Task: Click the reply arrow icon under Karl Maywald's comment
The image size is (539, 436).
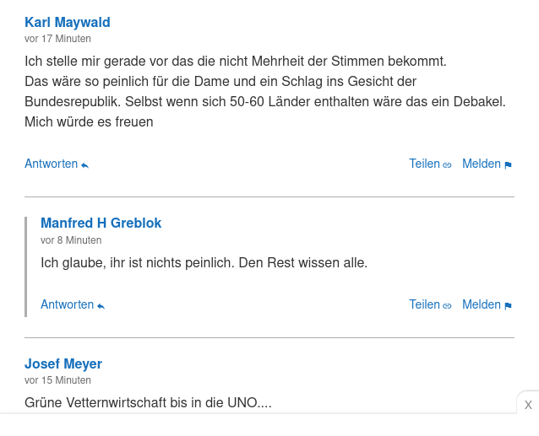Action: (x=85, y=165)
